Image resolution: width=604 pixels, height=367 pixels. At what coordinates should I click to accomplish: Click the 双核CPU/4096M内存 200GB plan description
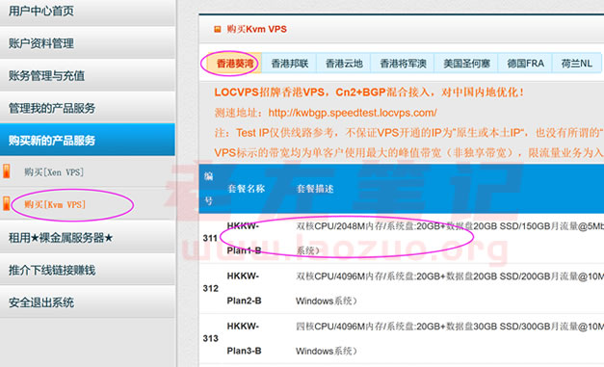(x=450, y=288)
